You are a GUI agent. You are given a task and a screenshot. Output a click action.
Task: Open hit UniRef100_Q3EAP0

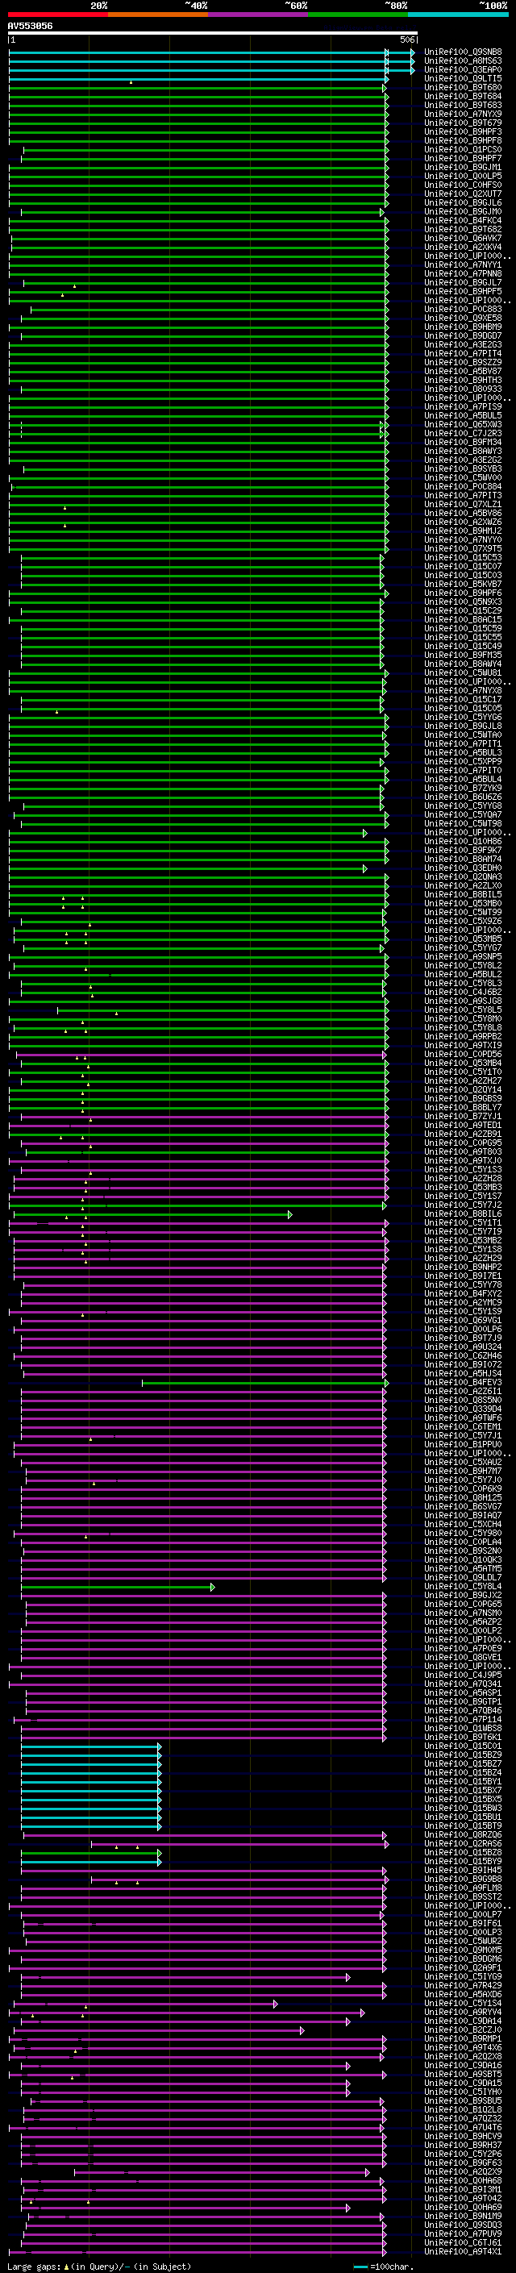tap(462, 69)
